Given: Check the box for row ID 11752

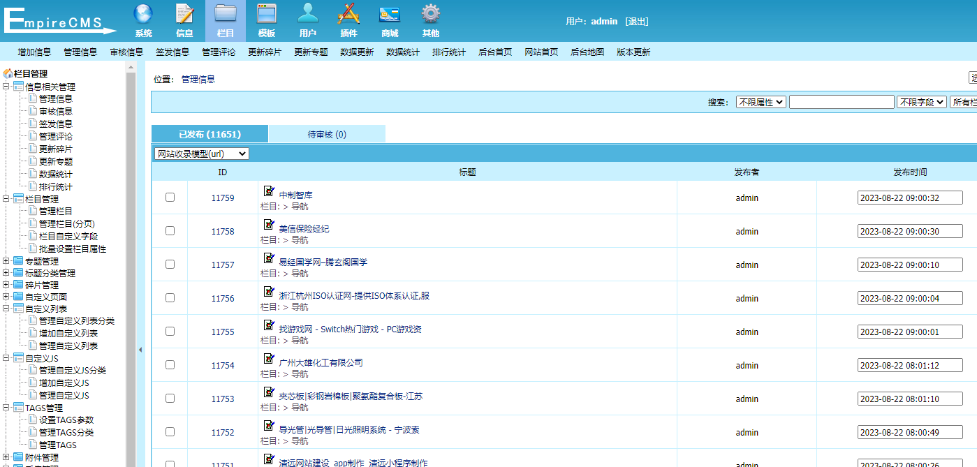Looking at the screenshot, I should (170, 432).
